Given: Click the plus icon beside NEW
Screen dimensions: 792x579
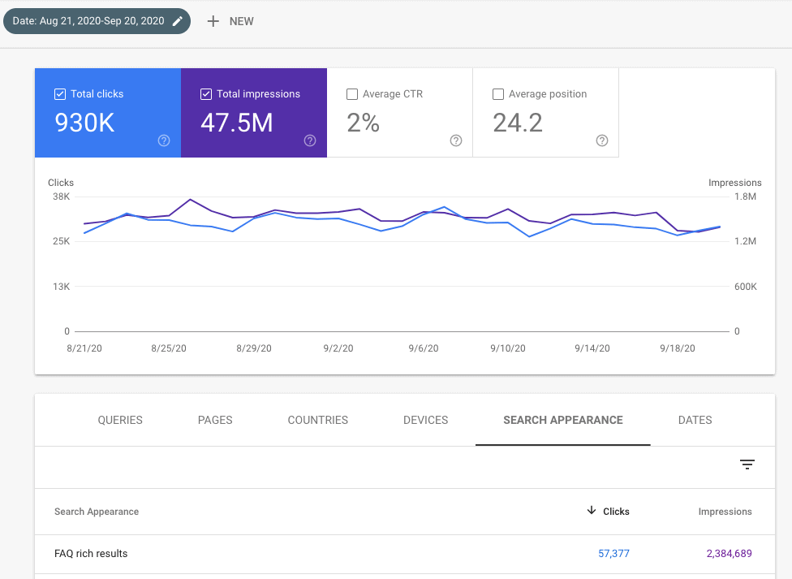Looking at the screenshot, I should coord(213,21).
